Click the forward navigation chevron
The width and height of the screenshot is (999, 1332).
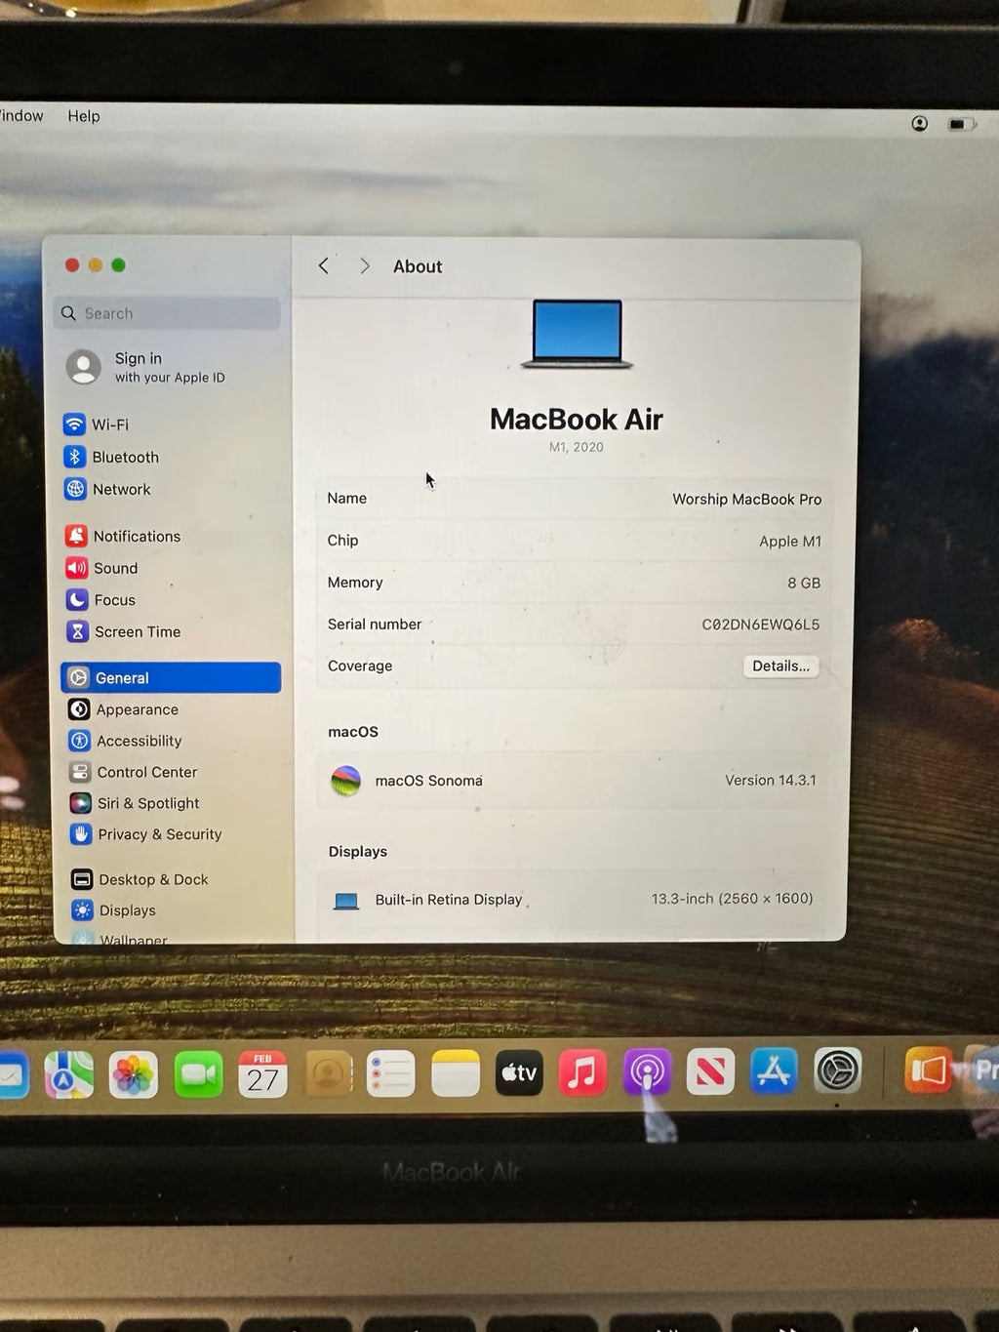pyautogui.click(x=364, y=265)
